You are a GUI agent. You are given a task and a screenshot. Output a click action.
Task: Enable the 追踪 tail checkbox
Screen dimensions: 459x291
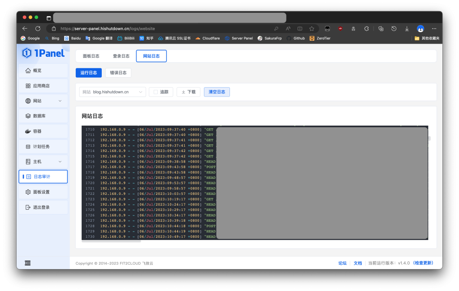tap(156, 92)
